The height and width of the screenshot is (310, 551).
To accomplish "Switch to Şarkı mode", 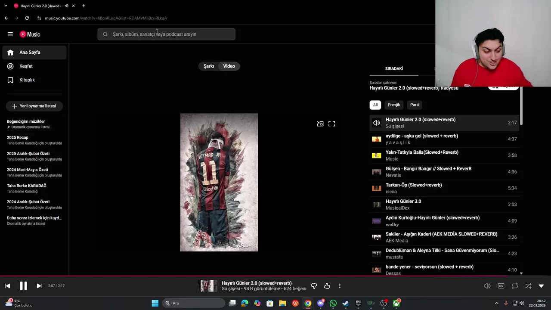I will [x=209, y=66].
